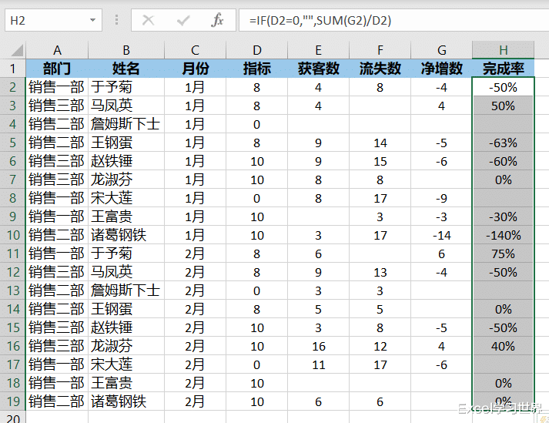This screenshot has width=549, height=423.
Task: Select the cell showing 75%
Action: tap(503, 253)
